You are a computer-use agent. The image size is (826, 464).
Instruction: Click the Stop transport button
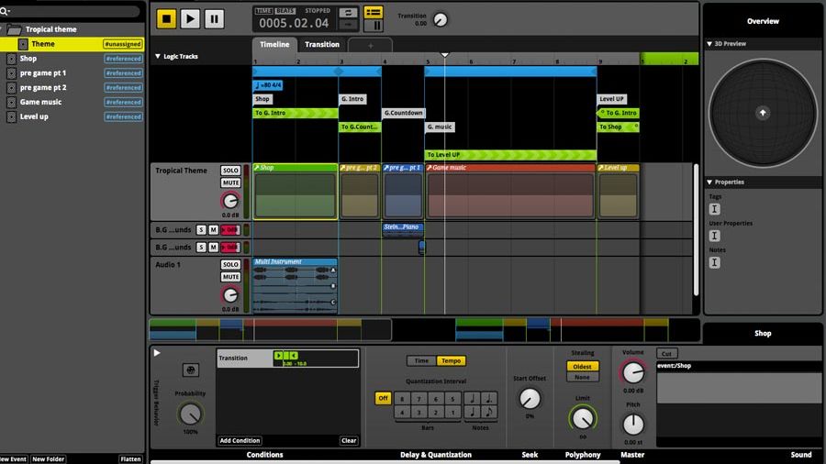pyautogui.click(x=166, y=19)
